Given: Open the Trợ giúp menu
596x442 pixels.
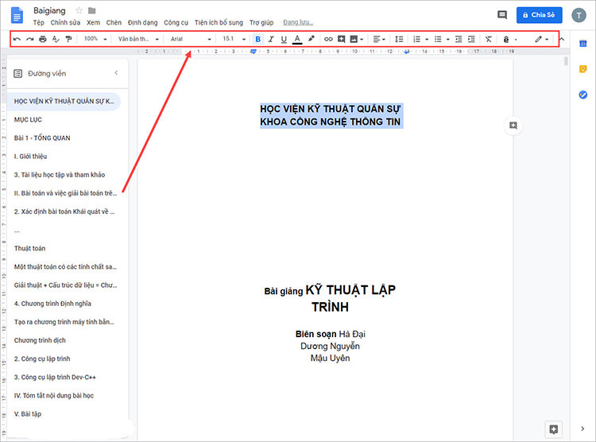Looking at the screenshot, I should pyautogui.click(x=261, y=22).
